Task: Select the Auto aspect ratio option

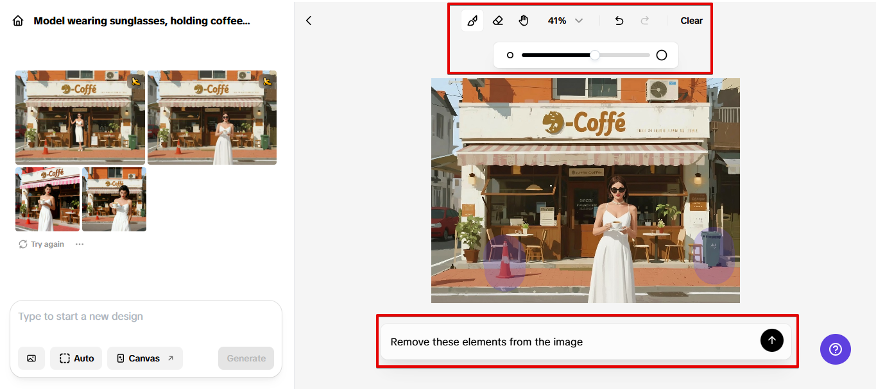Action: (x=76, y=358)
